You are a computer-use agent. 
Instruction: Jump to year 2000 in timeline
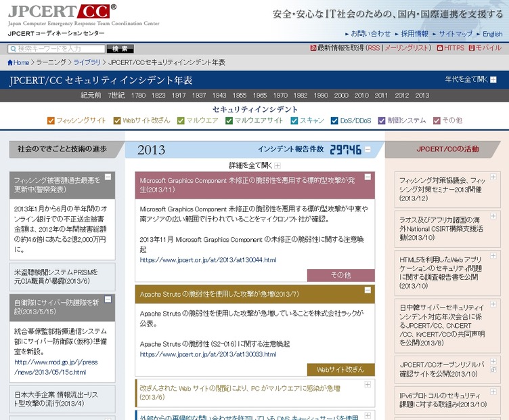point(341,96)
